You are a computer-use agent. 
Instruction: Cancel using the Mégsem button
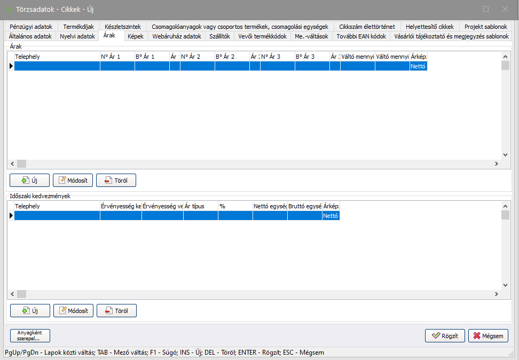coord(488,335)
